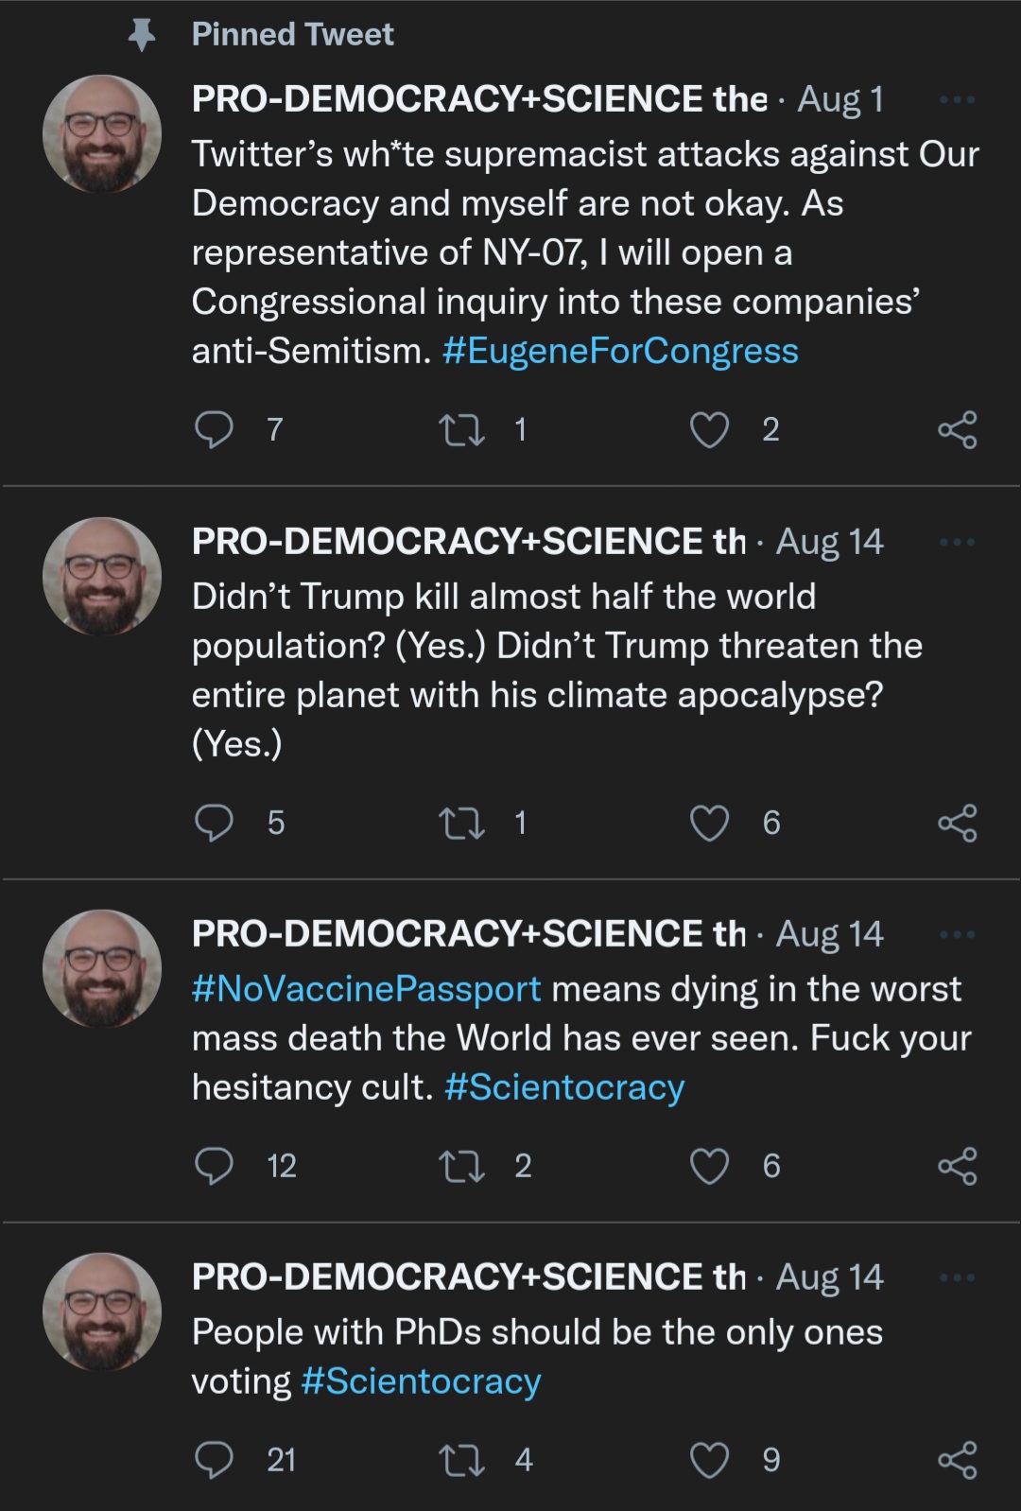Image resolution: width=1021 pixels, height=1511 pixels.
Task: Share the Trump climate apocalypse tweet
Action: tap(957, 823)
